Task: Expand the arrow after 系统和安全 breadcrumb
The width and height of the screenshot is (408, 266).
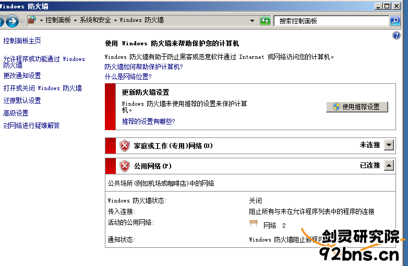Action: point(115,20)
